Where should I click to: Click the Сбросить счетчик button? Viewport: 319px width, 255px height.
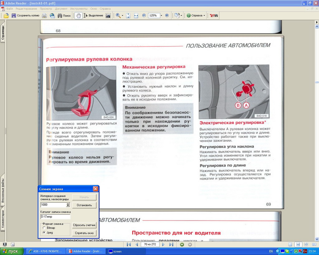(x=84, y=225)
